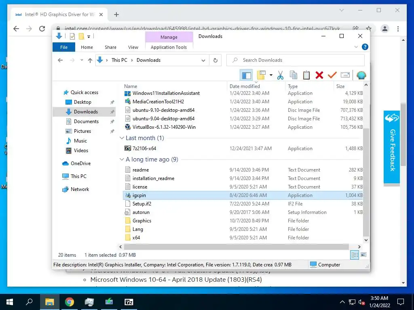Go up one folder level arrow
The width and height of the screenshot is (414, 310).
tap(90, 61)
